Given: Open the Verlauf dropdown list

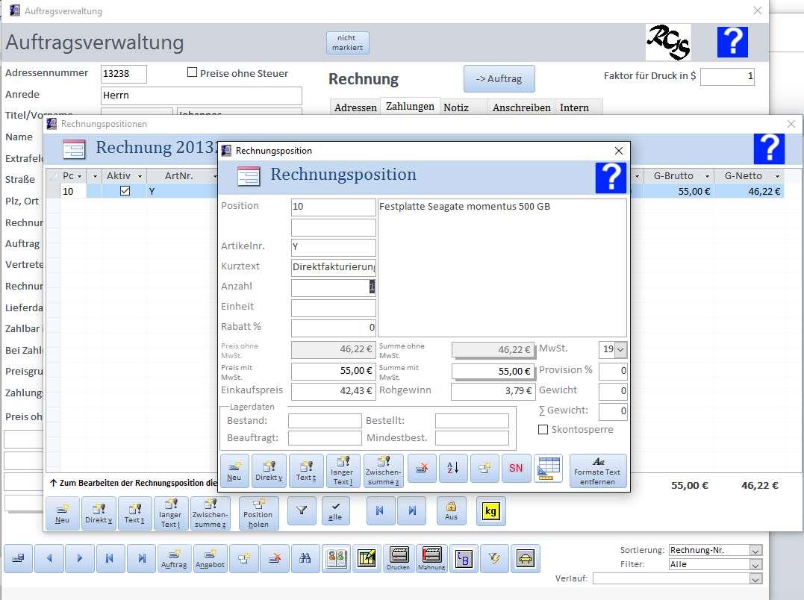Looking at the screenshot, I should pos(755,579).
